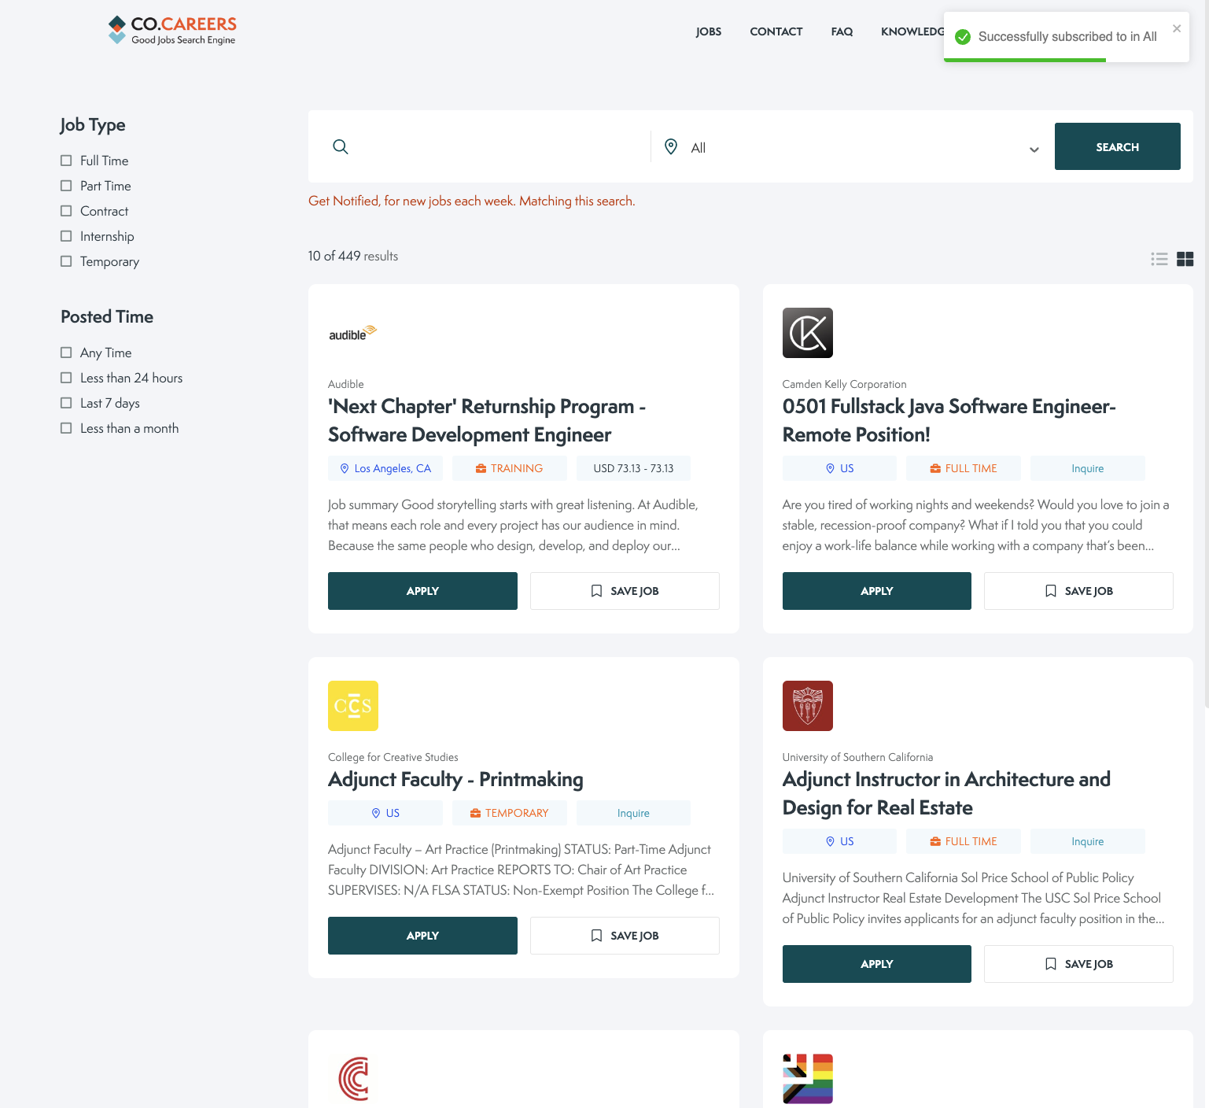Click the Camden Kelly Corporation company name
The height and width of the screenshot is (1108, 1209).
(x=844, y=384)
